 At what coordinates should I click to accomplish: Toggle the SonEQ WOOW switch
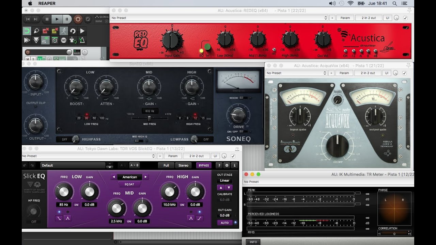tap(243, 98)
